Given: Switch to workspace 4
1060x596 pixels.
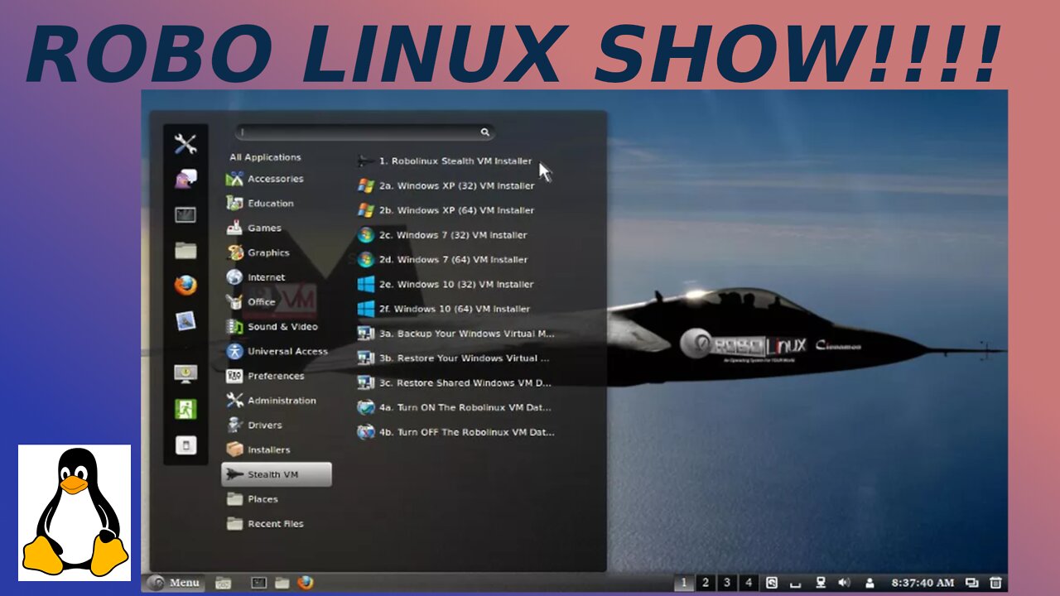Looking at the screenshot, I should pos(749,583).
